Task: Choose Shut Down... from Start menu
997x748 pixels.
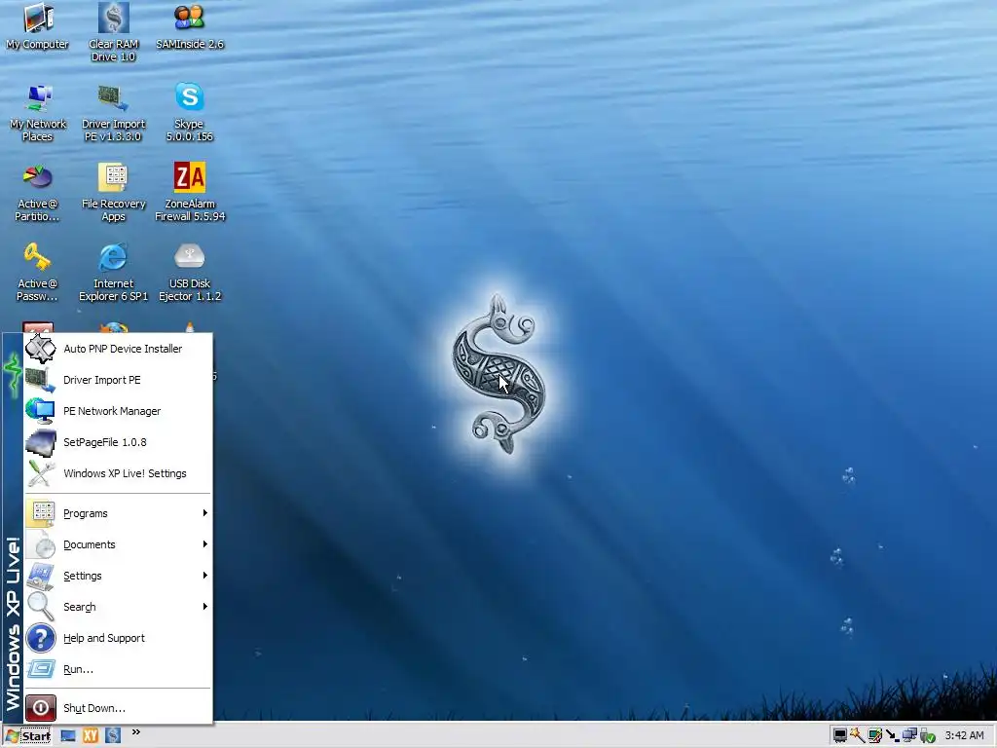Action: (x=118, y=708)
